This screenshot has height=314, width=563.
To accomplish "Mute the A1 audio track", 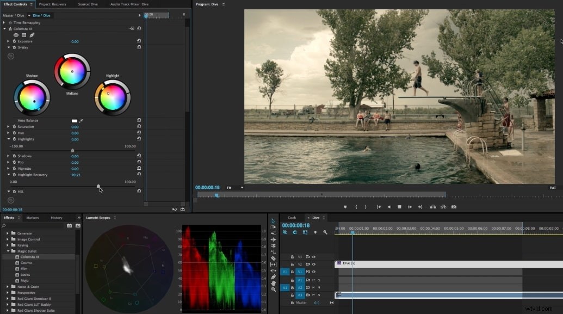I will click(312, 280).
